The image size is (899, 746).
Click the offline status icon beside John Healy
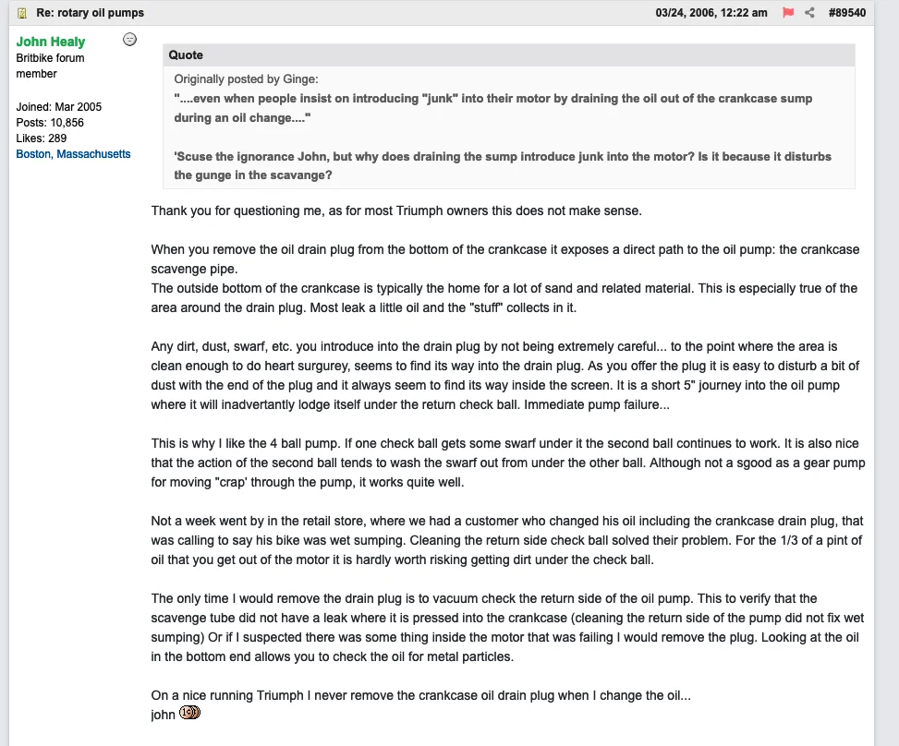(130, 39)
